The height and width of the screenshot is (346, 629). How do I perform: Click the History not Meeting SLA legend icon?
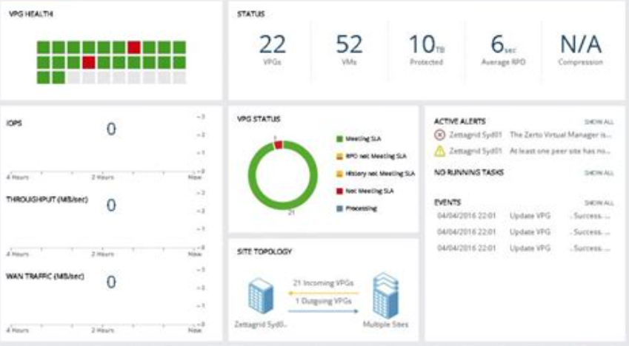(x=339, y=174)
